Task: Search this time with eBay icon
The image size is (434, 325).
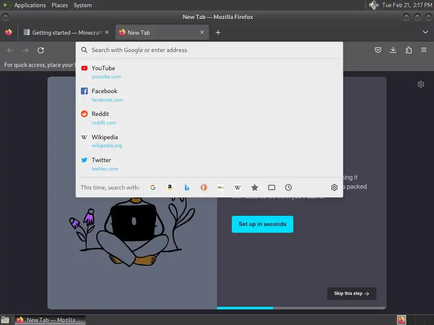Action: (221, 187)
